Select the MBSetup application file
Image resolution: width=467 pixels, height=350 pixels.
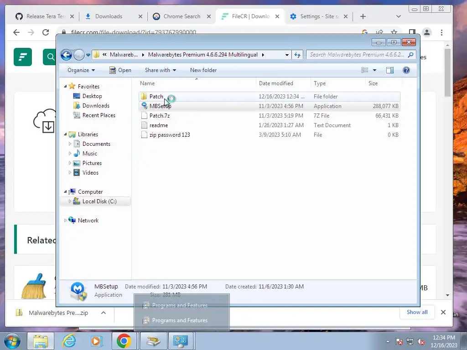tap(269, 106)
